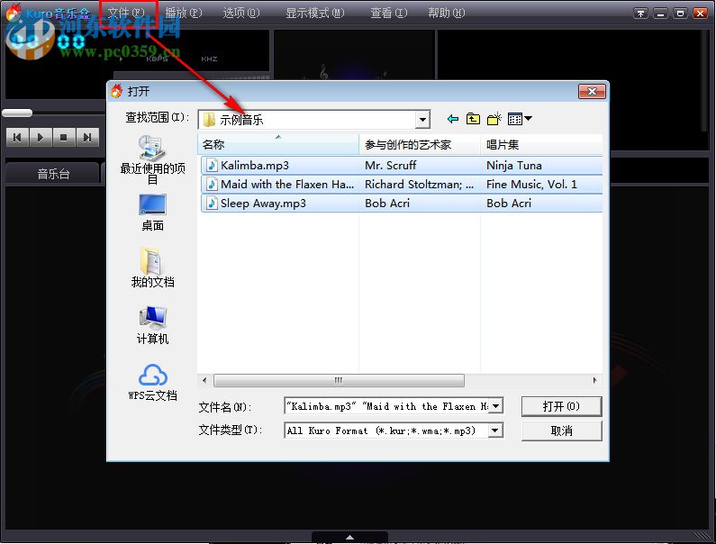Screen dimensions: 716x544
Task: Click the 取消 button
Action: [x=561, y=431]
